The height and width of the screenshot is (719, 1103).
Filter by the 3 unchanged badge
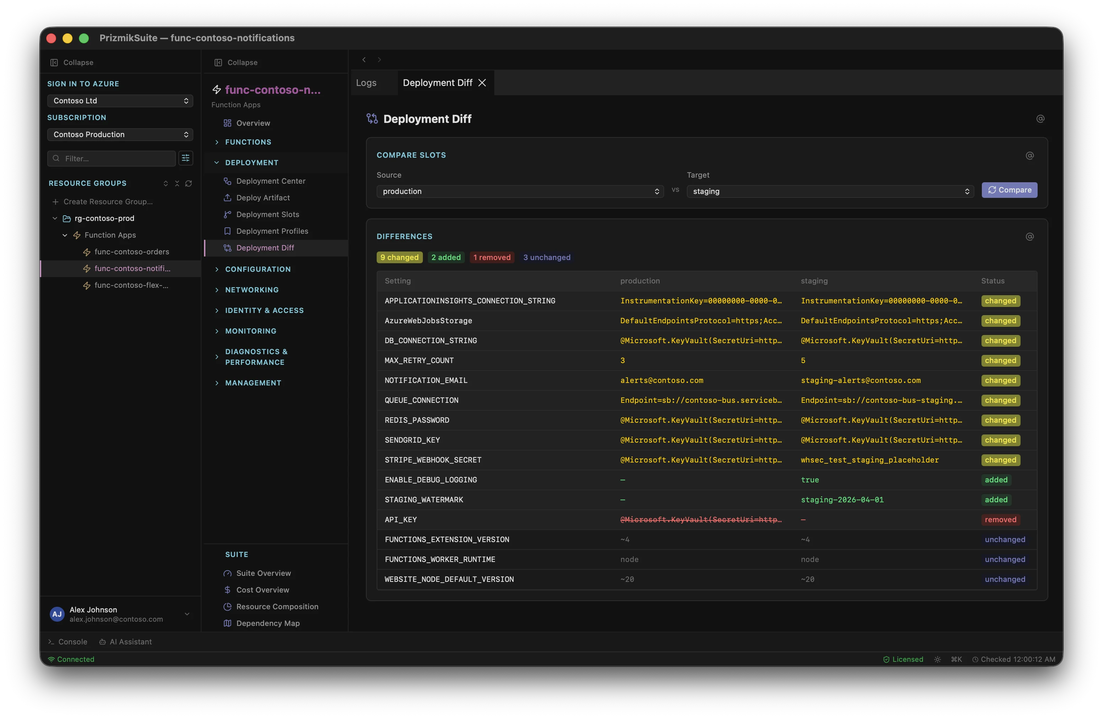547,257
